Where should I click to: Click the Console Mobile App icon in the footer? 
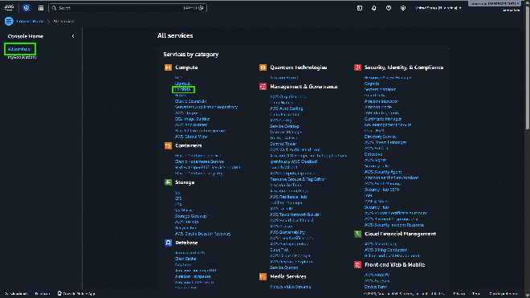coord(59,293)
